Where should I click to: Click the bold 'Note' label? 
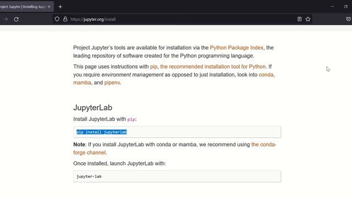pos(79,145)
